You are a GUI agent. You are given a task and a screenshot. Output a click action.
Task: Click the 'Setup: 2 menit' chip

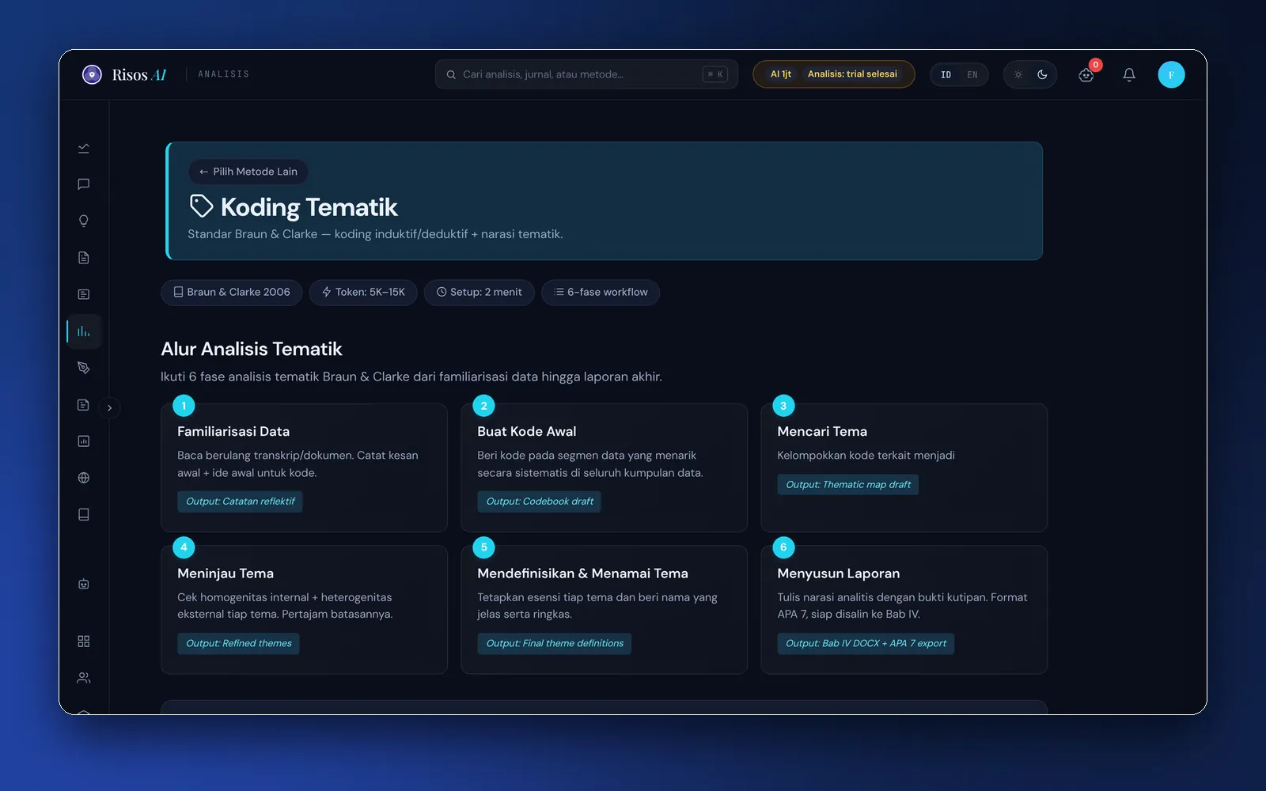[x=479, y=292]
